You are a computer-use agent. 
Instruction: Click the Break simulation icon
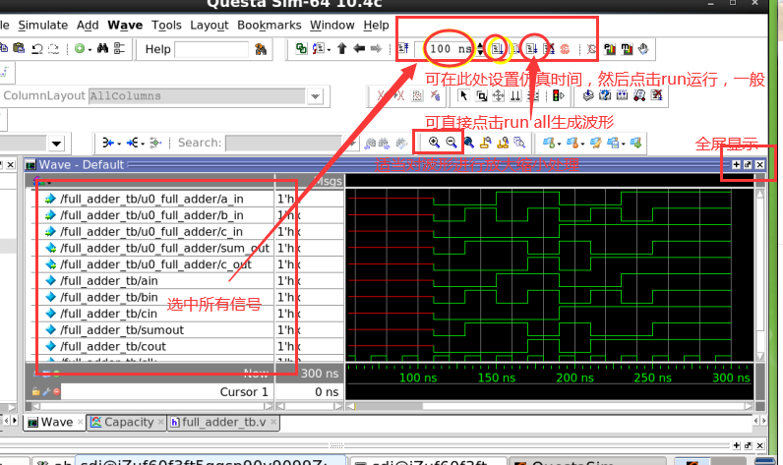point(565,49)
